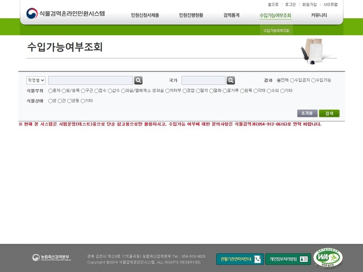The width and height of the screenshot is (363, 272).
Task: Open the 커뮤니티 menu
Action: [319, 15]
